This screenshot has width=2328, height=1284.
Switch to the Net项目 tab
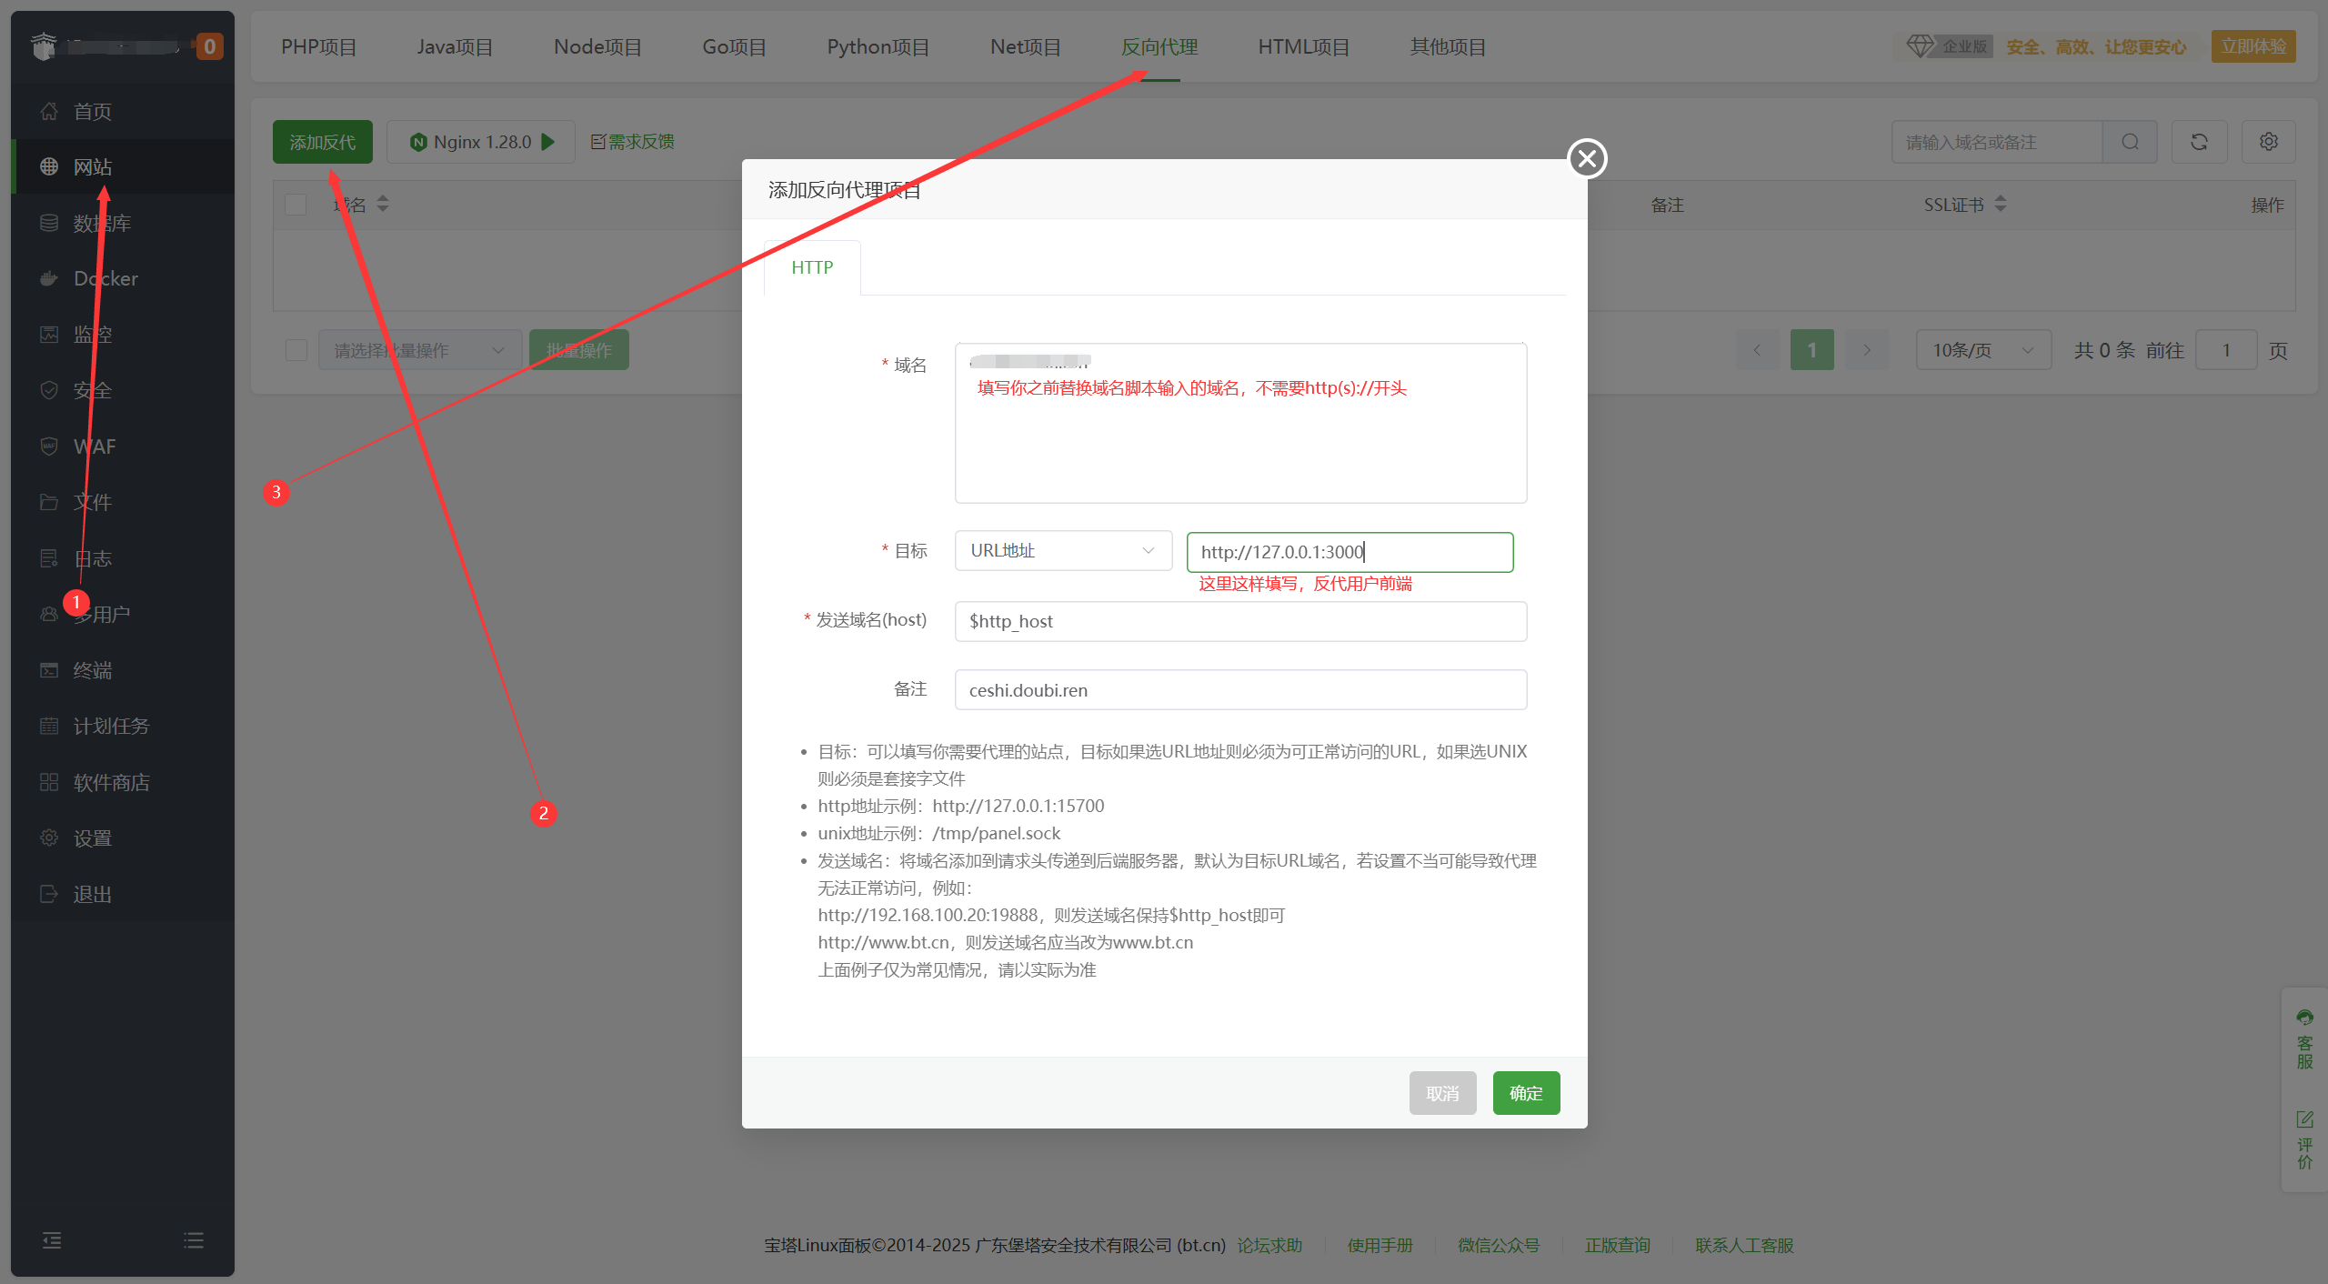pos(1025,46)
